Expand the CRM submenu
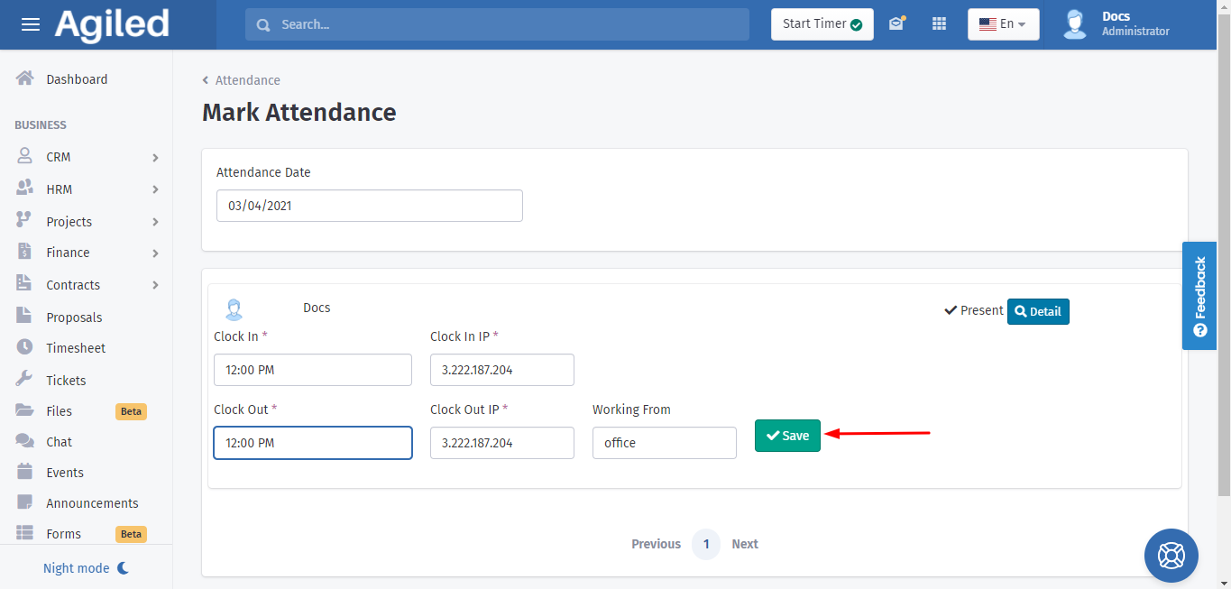 155,158
